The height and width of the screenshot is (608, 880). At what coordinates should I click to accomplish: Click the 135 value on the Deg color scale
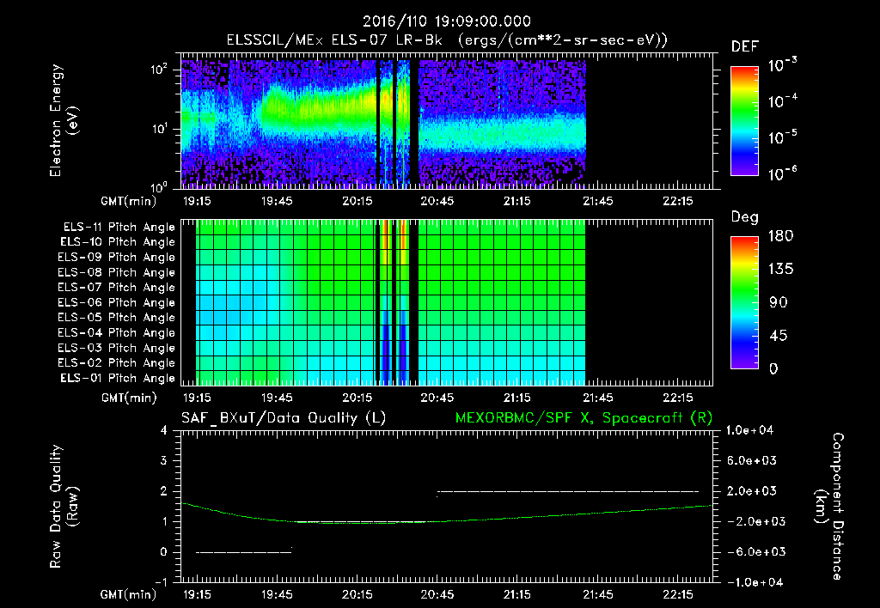tap(780, 270)
